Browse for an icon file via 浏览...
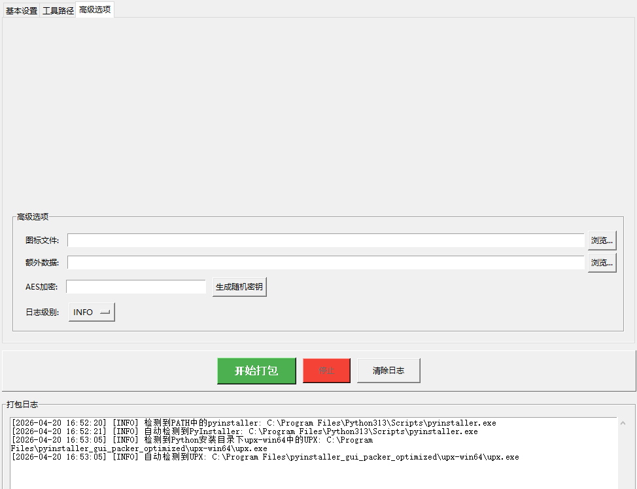 tap(602, 241)
